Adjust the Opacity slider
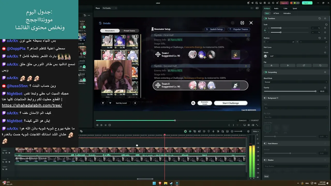 (290, 91)
